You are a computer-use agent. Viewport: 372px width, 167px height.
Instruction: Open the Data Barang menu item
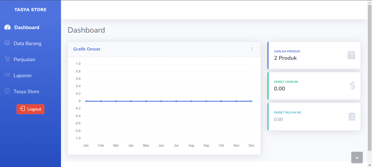click(x=28, y=43)
